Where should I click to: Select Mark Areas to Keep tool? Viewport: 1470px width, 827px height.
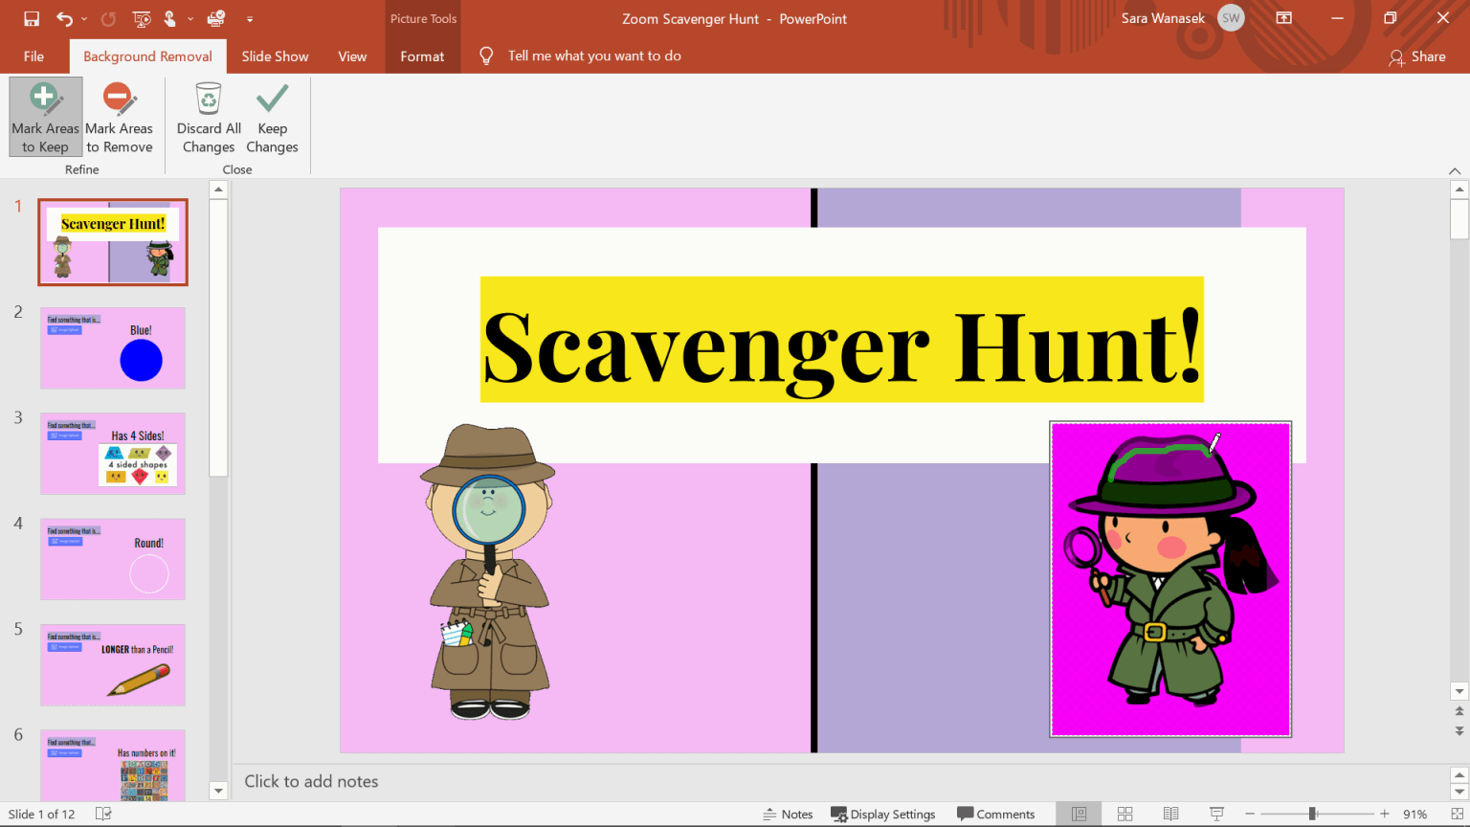pos(45,115)
